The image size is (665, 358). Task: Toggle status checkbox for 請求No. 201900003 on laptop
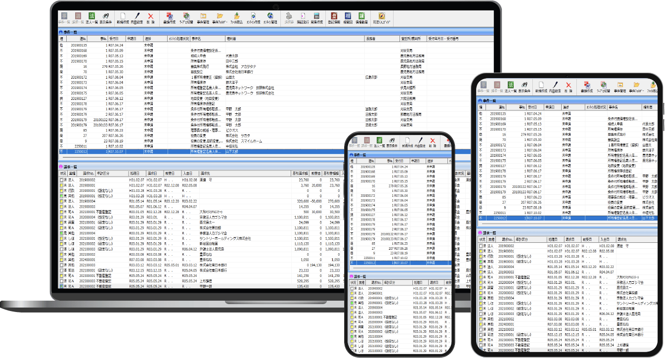tap(62, 206)
